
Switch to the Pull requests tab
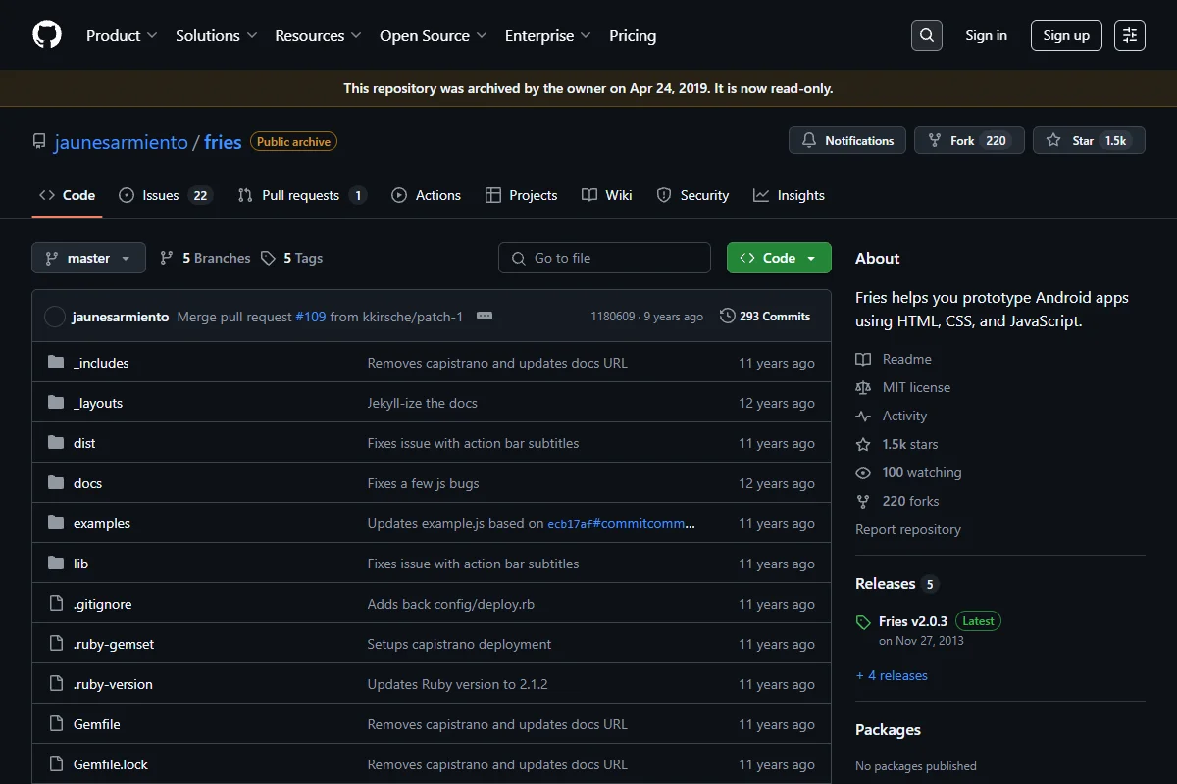coord(302,195)
